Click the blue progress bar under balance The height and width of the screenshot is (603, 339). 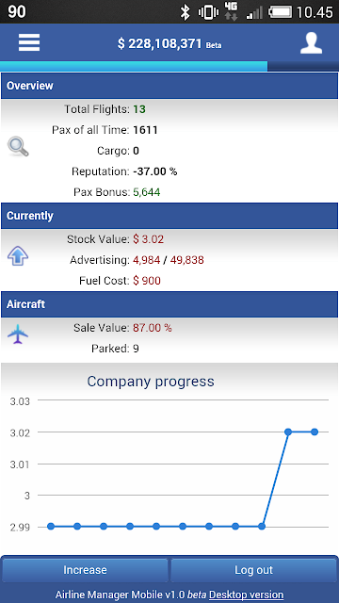pyautogui.click(x=134, y=66)
